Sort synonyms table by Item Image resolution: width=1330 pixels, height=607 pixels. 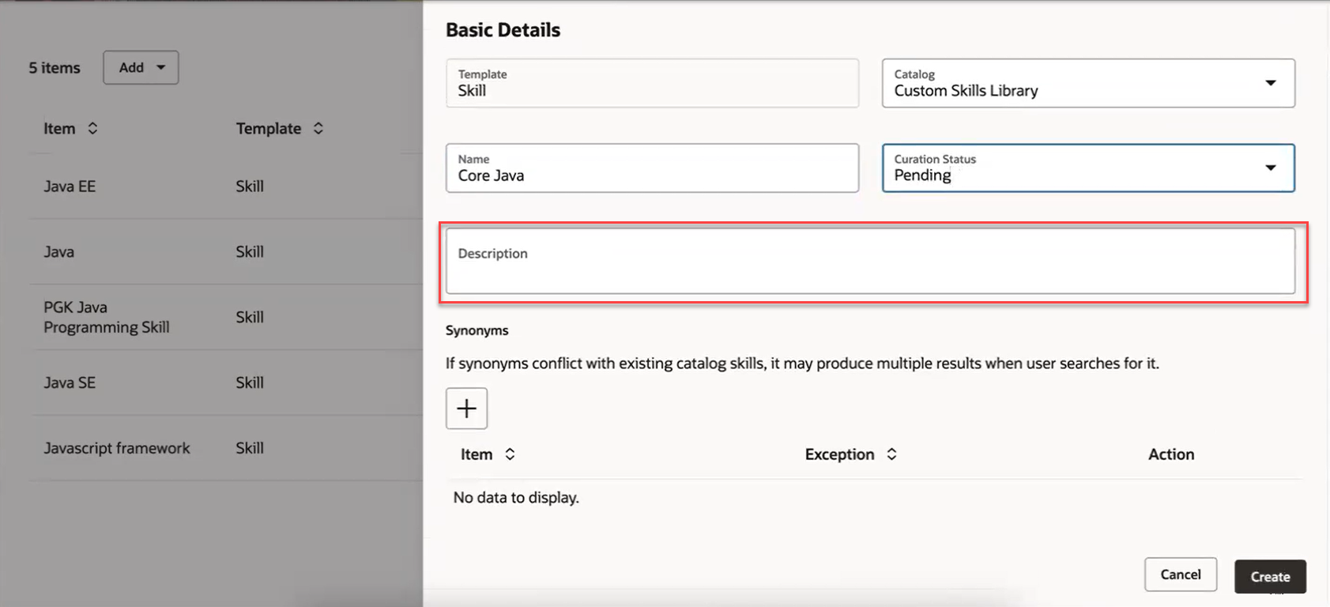click(x=510, y=454)
